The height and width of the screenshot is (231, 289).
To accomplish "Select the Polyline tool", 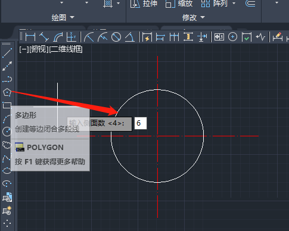I will tap(7, 79).
